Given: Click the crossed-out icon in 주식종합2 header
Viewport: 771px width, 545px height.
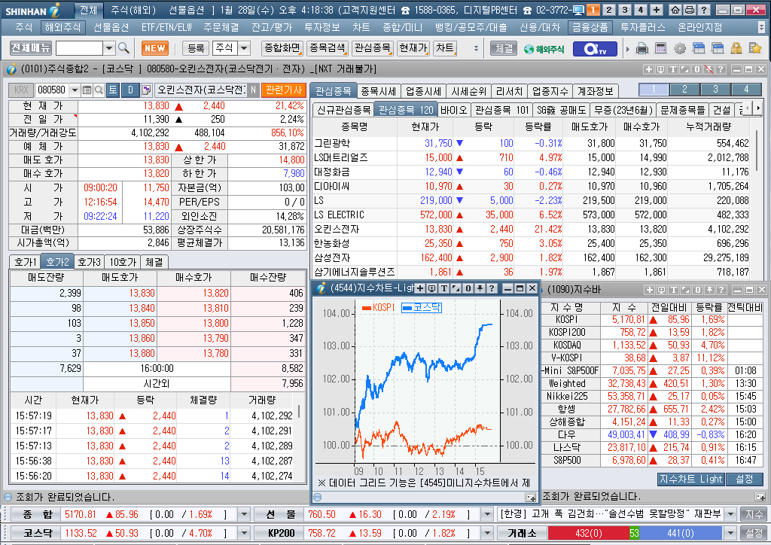Looking at the screenshot, I should (x=709, y=70).
